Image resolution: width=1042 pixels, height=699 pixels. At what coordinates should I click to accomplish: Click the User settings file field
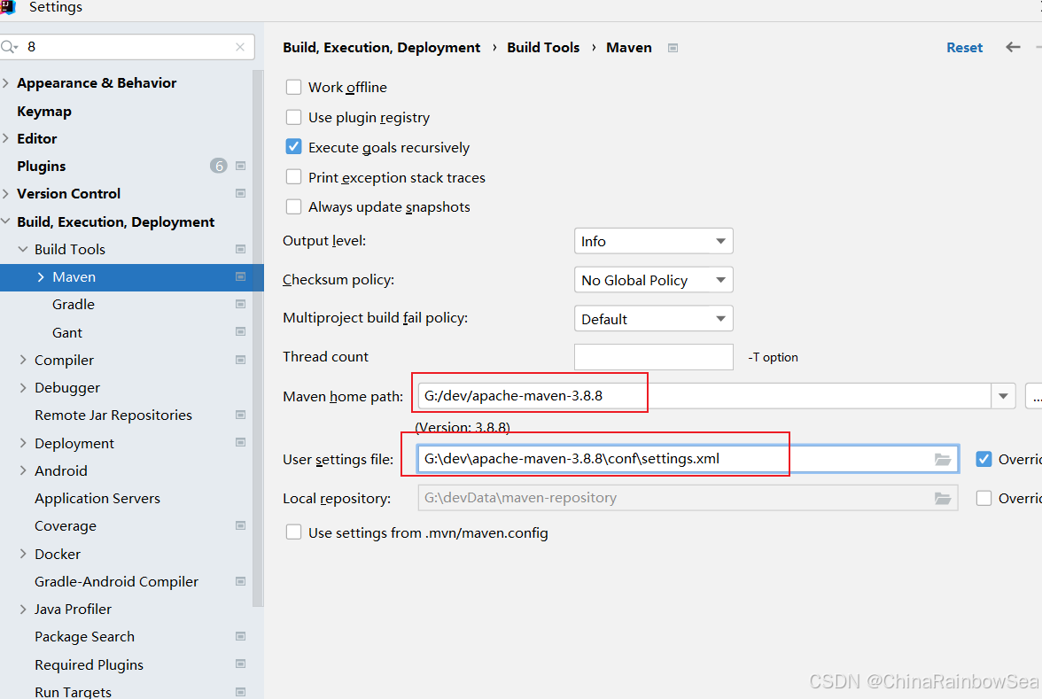pyautogui.click(x=688, y=459)
